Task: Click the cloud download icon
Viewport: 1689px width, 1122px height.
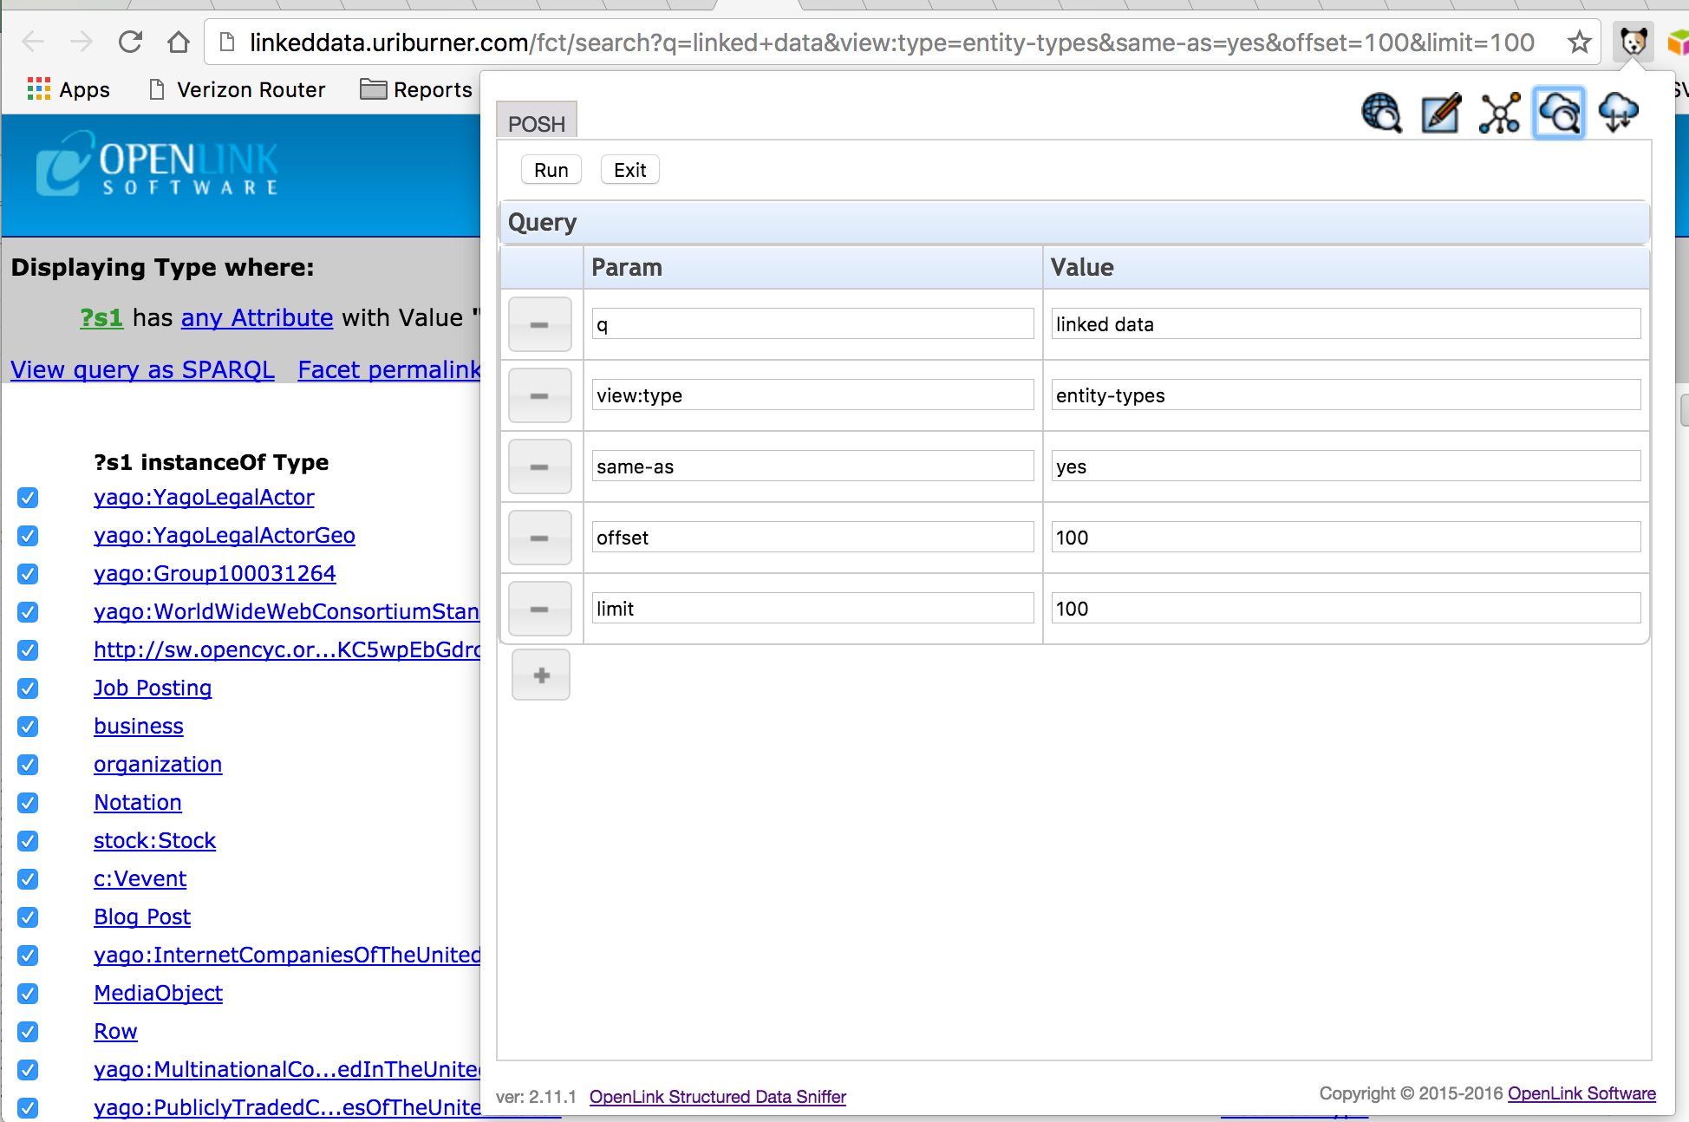Action: 1618,113
